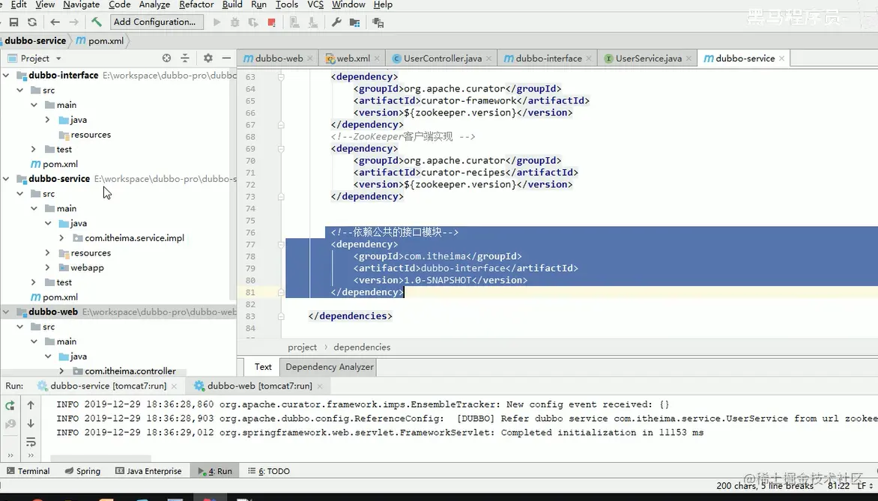Close the dubbo-web editor tab
Screen dimensions: 878x501
point(310,58)
